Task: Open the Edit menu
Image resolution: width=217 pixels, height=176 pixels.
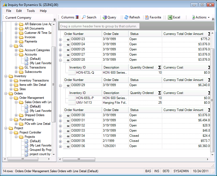Action: coord(19,11)
